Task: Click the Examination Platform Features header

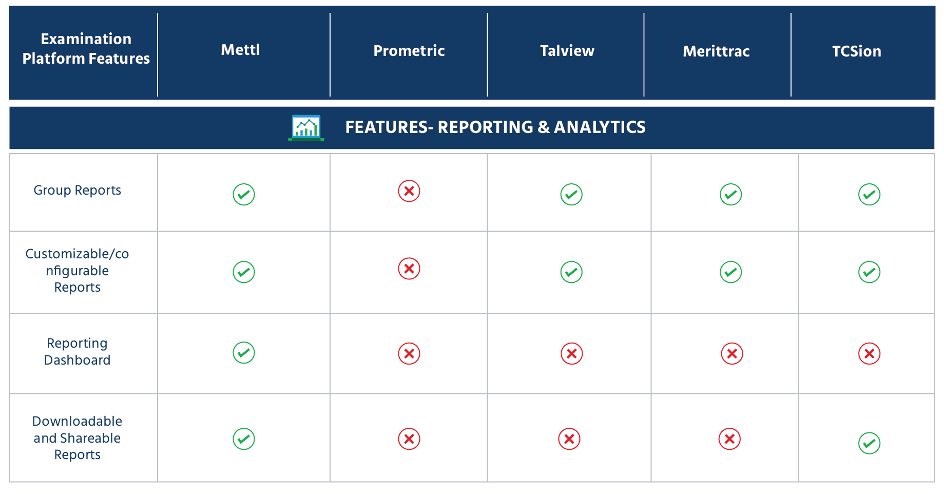Action: [x=86, y=49]
